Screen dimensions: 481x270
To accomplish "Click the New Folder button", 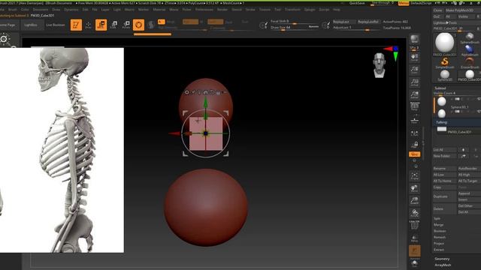I will click(x=444, y=156).
